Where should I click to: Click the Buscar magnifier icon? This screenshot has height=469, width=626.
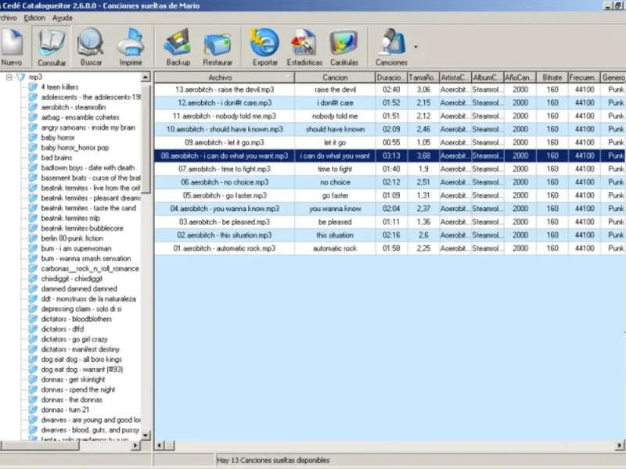91,46
